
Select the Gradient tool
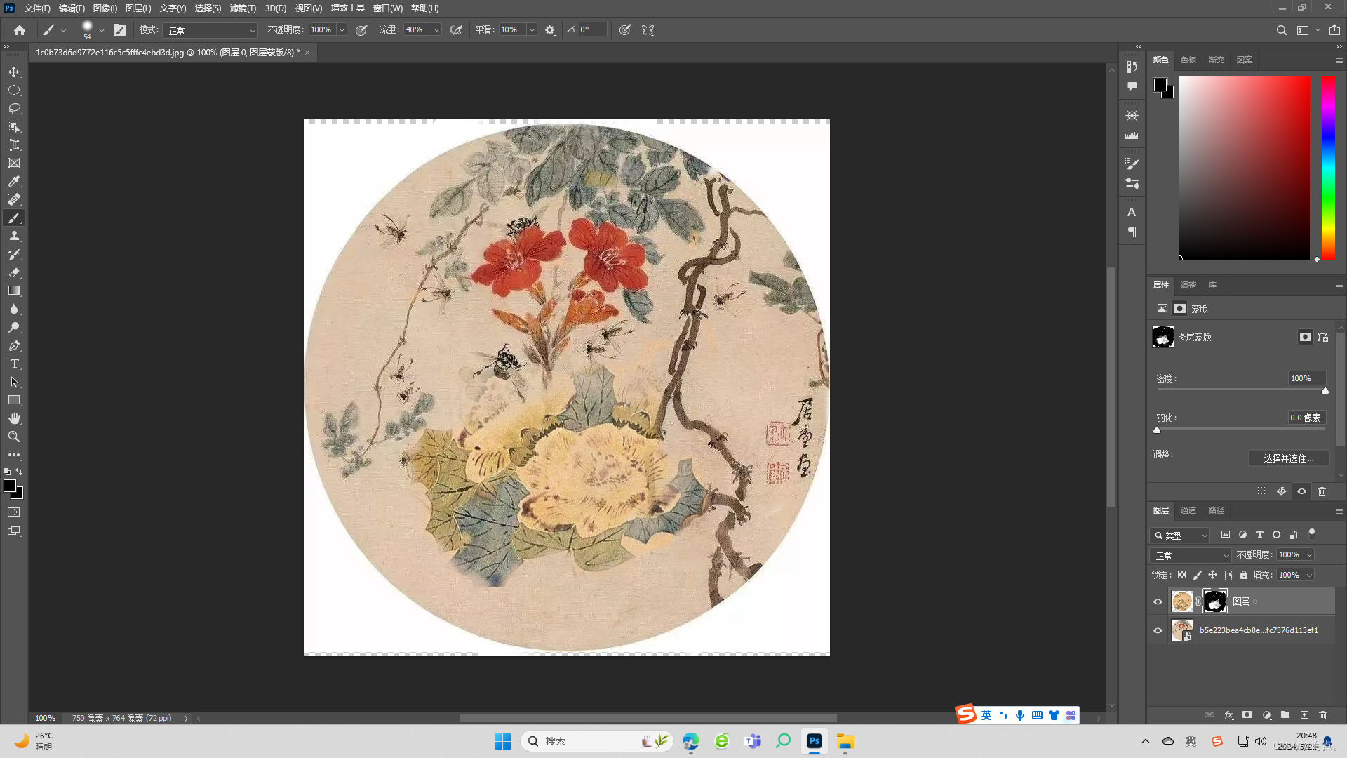tap(14, 291)
